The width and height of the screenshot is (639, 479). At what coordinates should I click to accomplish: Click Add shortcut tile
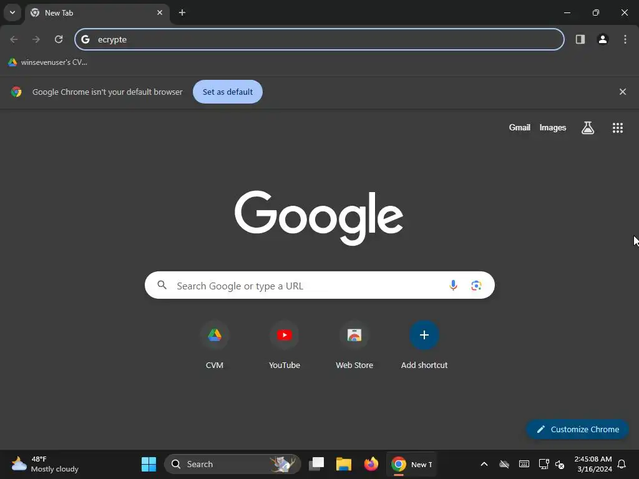424,346
